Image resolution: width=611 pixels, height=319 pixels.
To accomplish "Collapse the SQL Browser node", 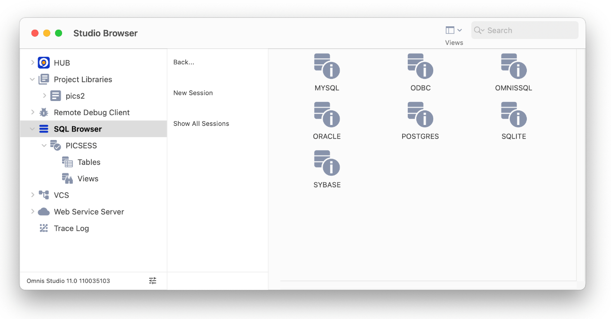I will point(32,129).
